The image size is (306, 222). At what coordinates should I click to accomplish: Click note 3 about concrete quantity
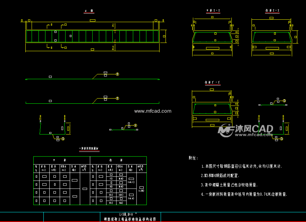[x=229, y=185]
